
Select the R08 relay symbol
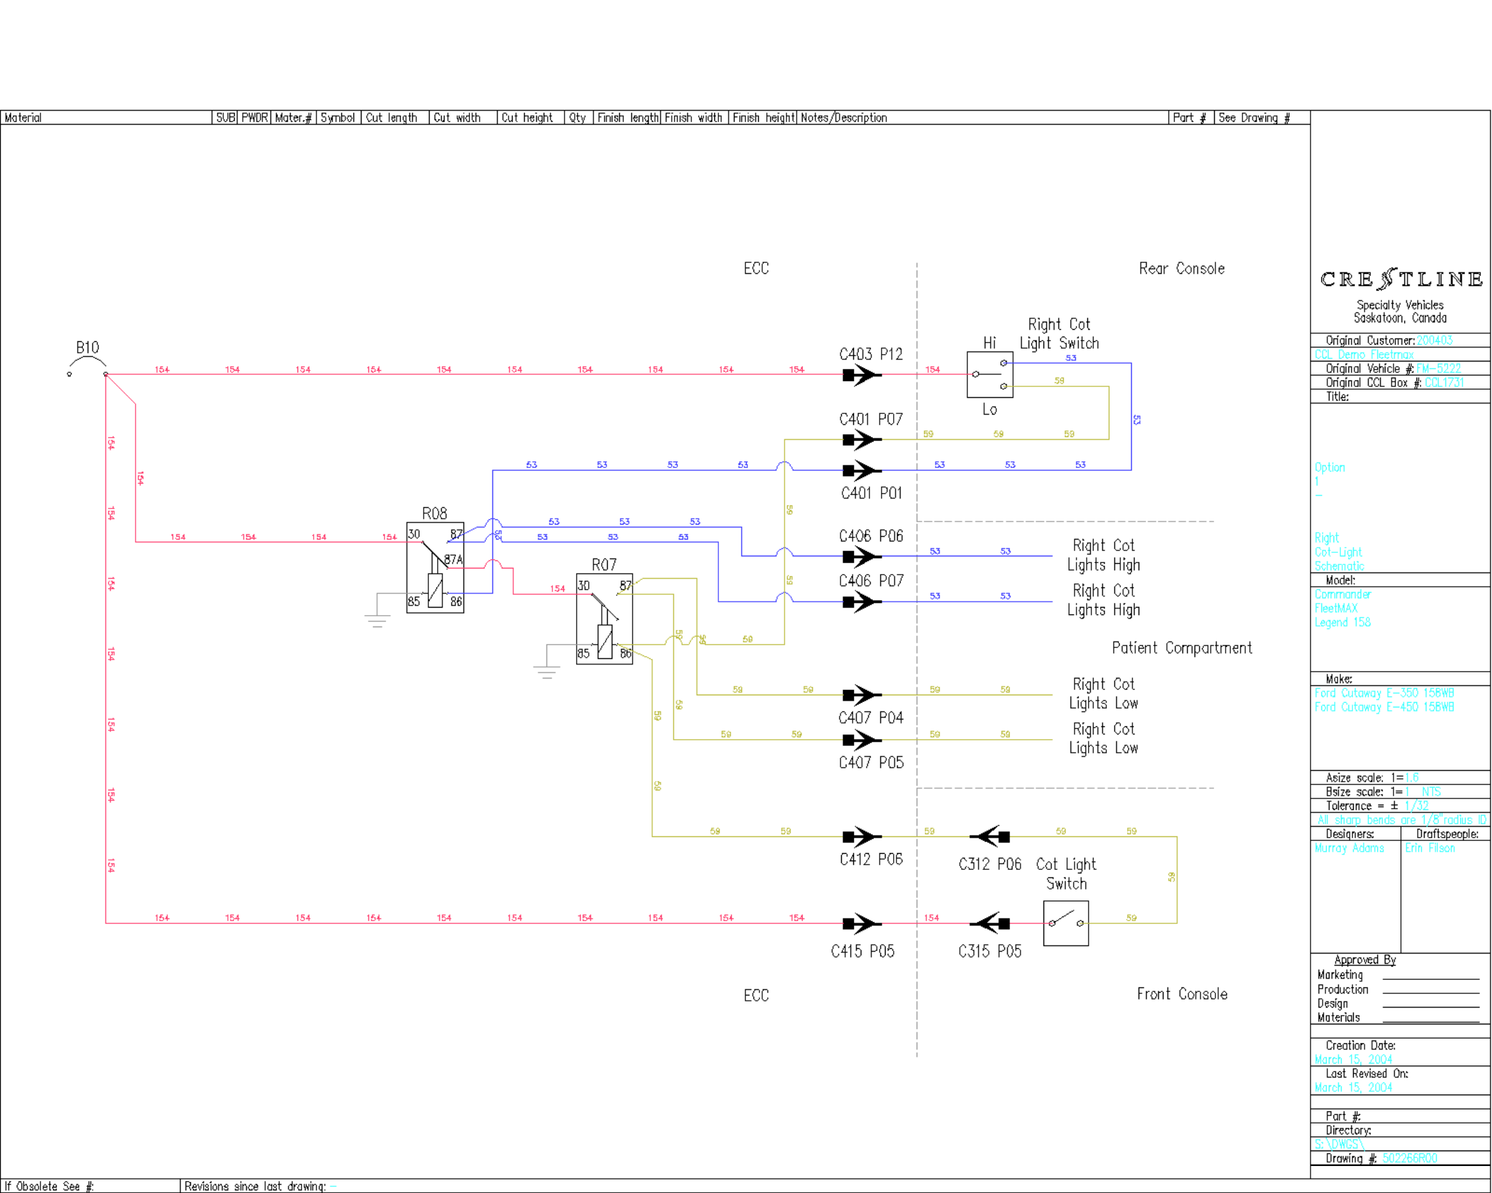click(x=434, y=567)
